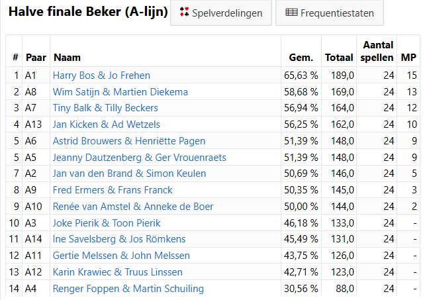Open Astrid Brouwers & Henriëtte Pagen link
The width and height of the screenshot is (429, 300).
(x=129, y=141)
